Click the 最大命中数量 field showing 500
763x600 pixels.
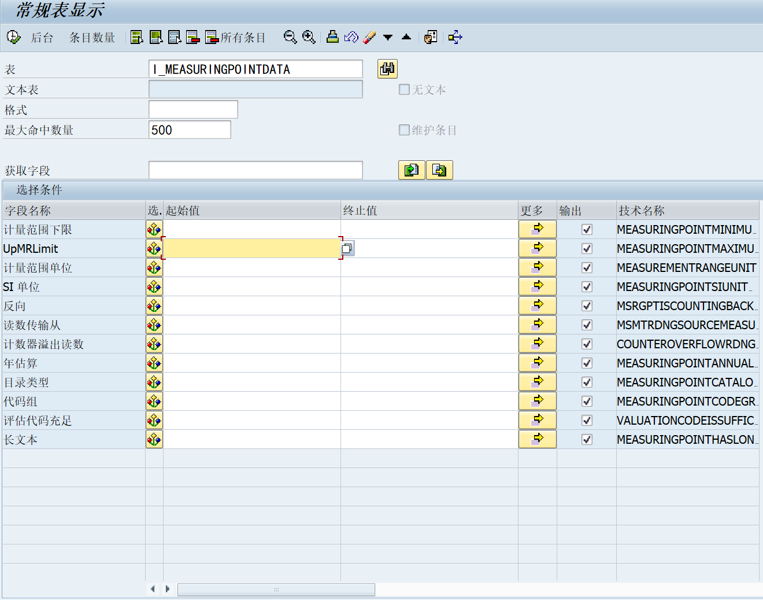(x=190, y=130)
